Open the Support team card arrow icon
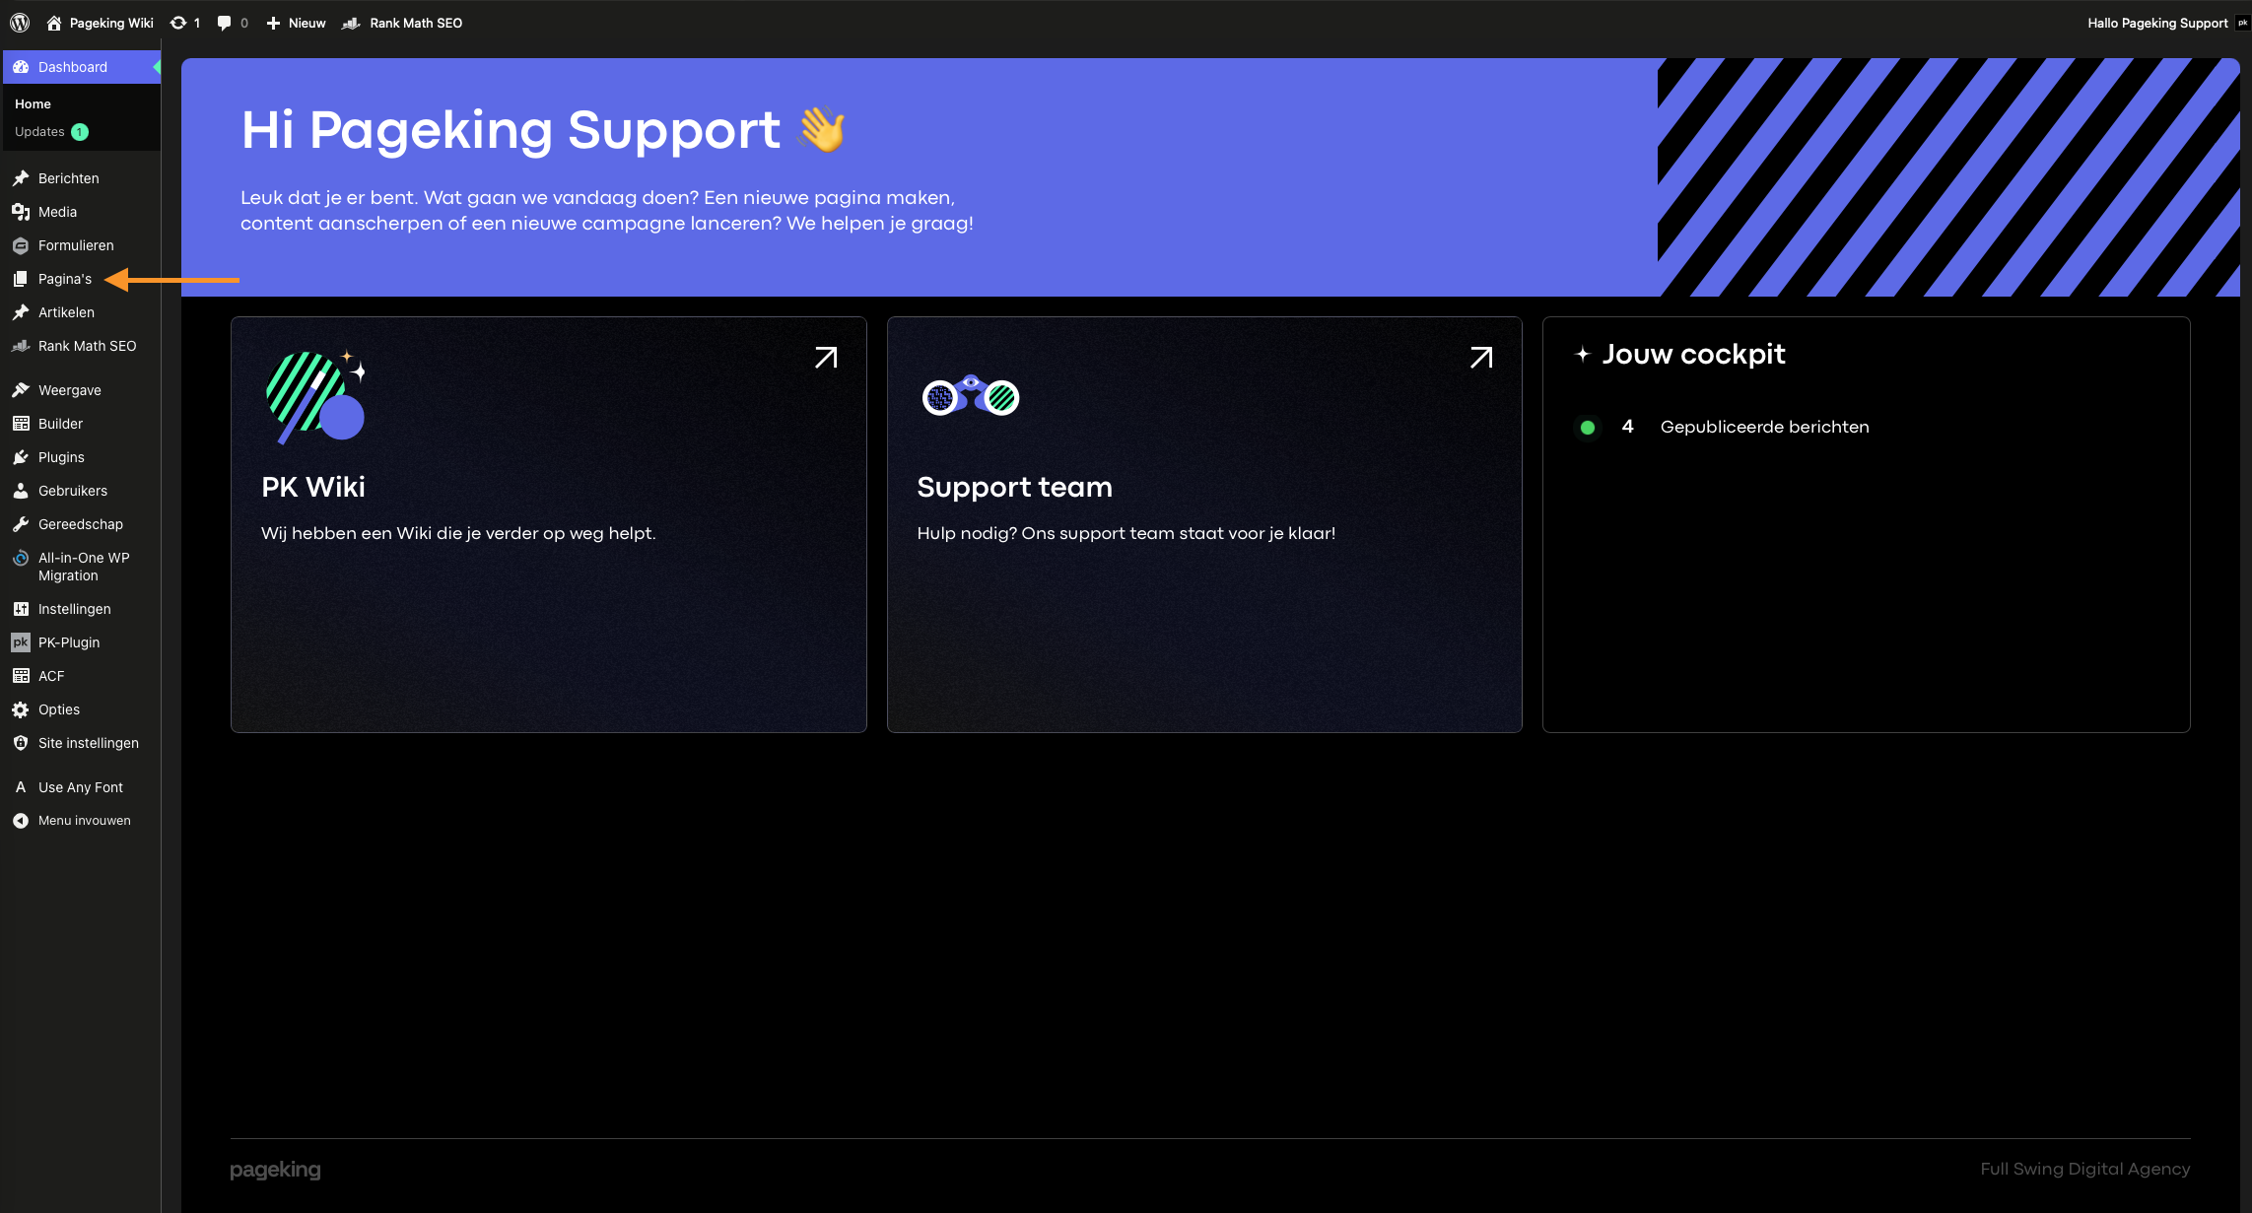 click(1481, 358)
